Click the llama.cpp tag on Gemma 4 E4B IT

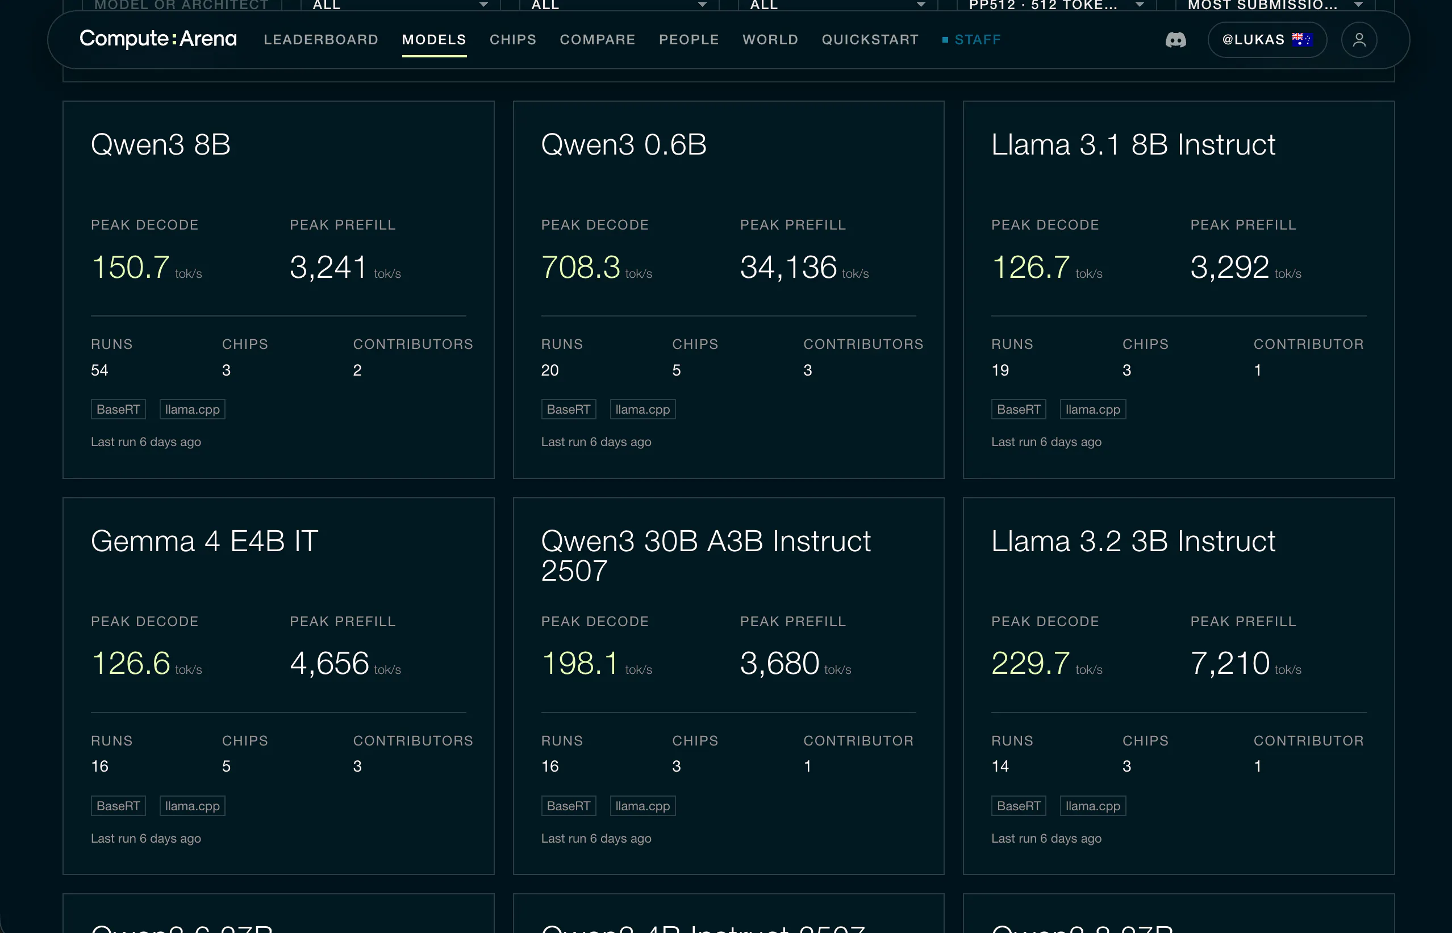193,806
